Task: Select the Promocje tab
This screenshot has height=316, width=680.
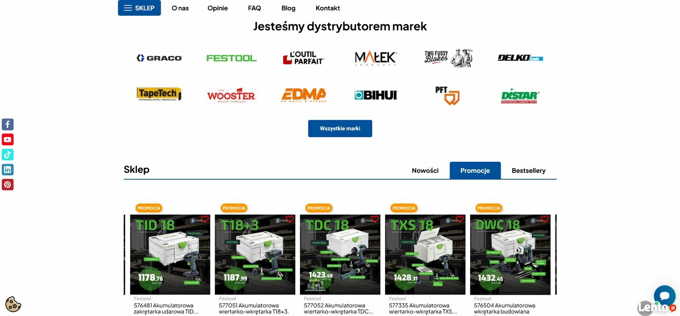Action: [x=475, y=170]
